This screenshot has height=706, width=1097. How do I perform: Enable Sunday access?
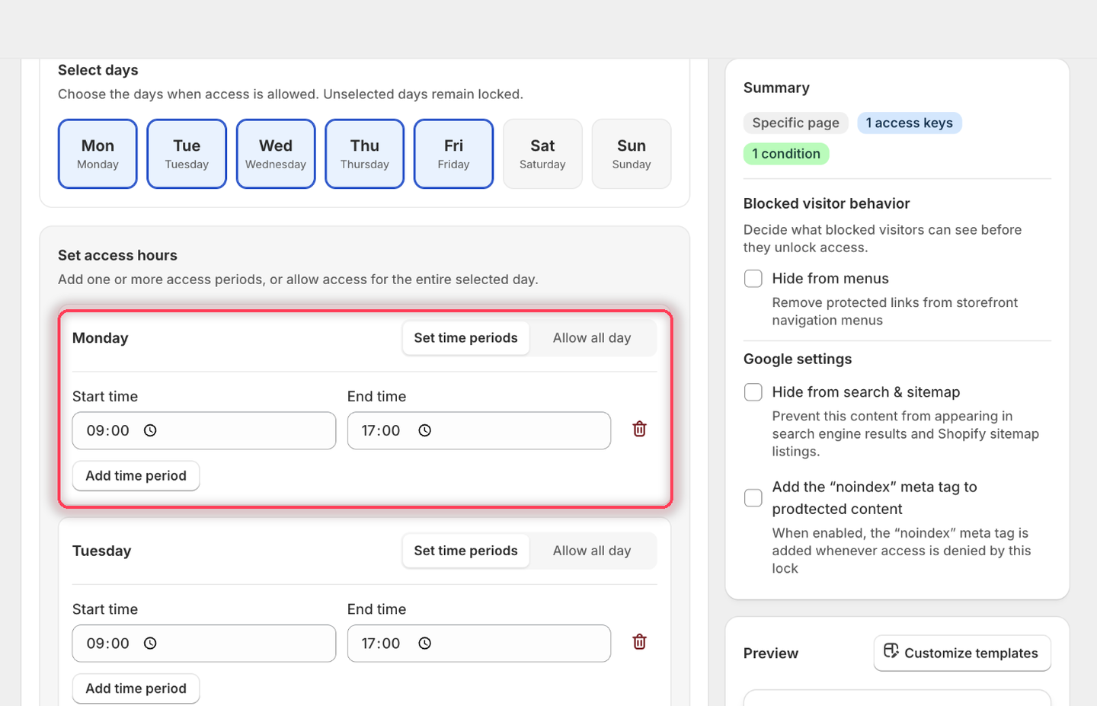pyautogui.click(x=632, y=153)
